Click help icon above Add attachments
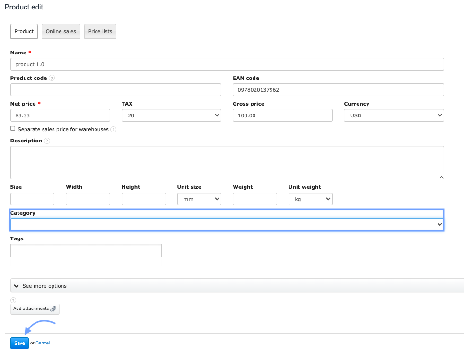 point(13,300)
